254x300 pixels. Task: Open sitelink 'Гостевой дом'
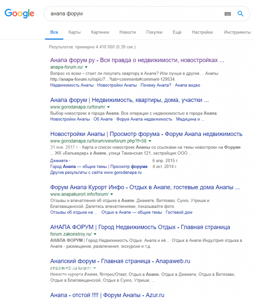(179, 212)
